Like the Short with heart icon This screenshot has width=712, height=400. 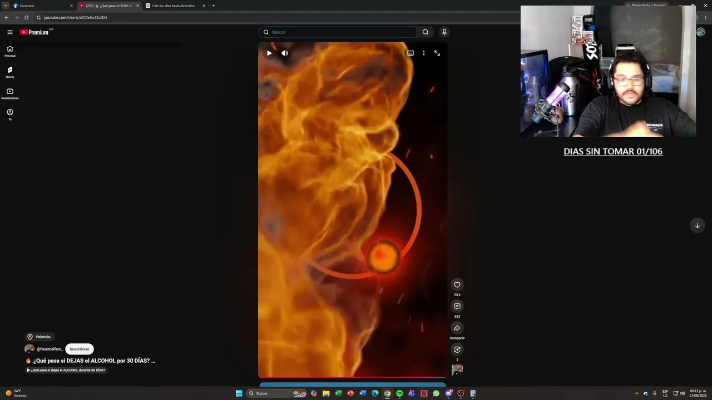point(457,285)
